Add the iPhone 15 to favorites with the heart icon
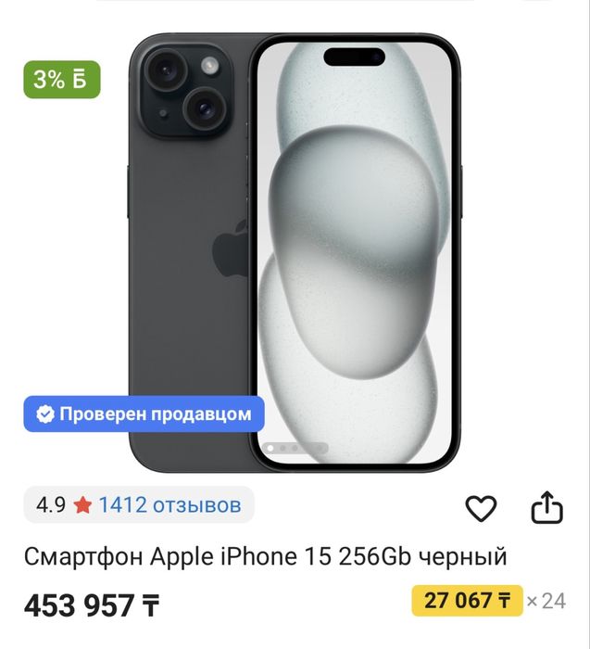The image size is (590, 649). [x=481, y=508]
